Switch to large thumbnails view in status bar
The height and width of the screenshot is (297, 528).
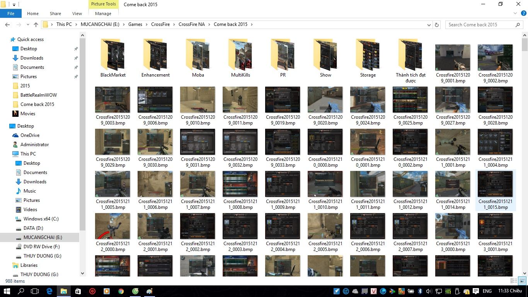click(522, 281)
